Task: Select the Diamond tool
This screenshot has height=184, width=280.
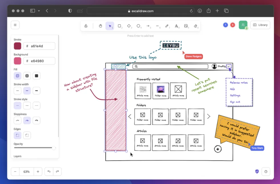Action: point(129,26)
